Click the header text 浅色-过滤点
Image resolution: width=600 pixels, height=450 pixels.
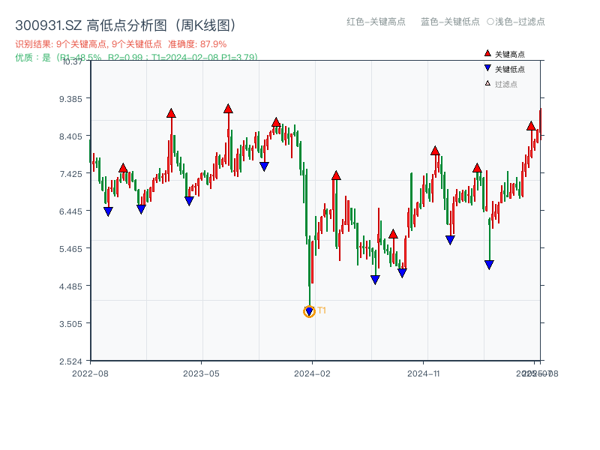pyautogui.click(x=520, y=22)
